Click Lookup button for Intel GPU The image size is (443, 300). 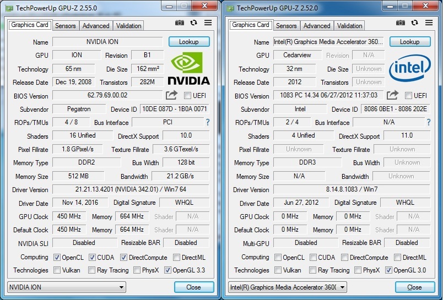410,42
